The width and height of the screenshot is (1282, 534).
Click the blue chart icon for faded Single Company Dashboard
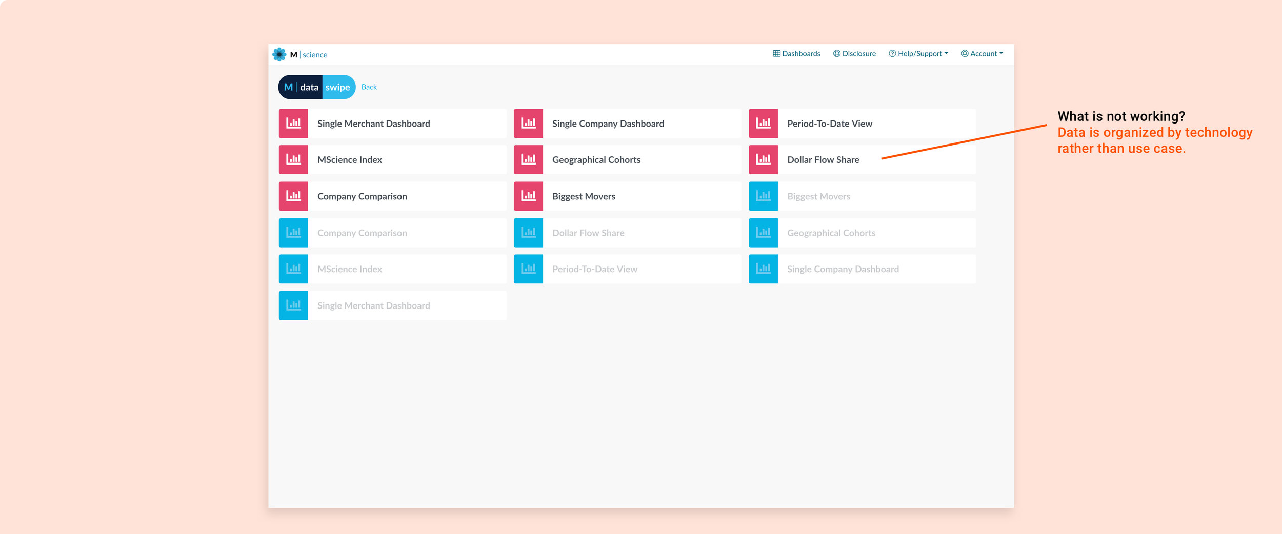(763, 269)
